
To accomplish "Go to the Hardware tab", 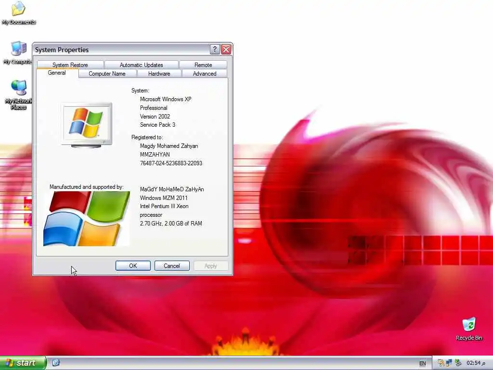I will (159, 74).
